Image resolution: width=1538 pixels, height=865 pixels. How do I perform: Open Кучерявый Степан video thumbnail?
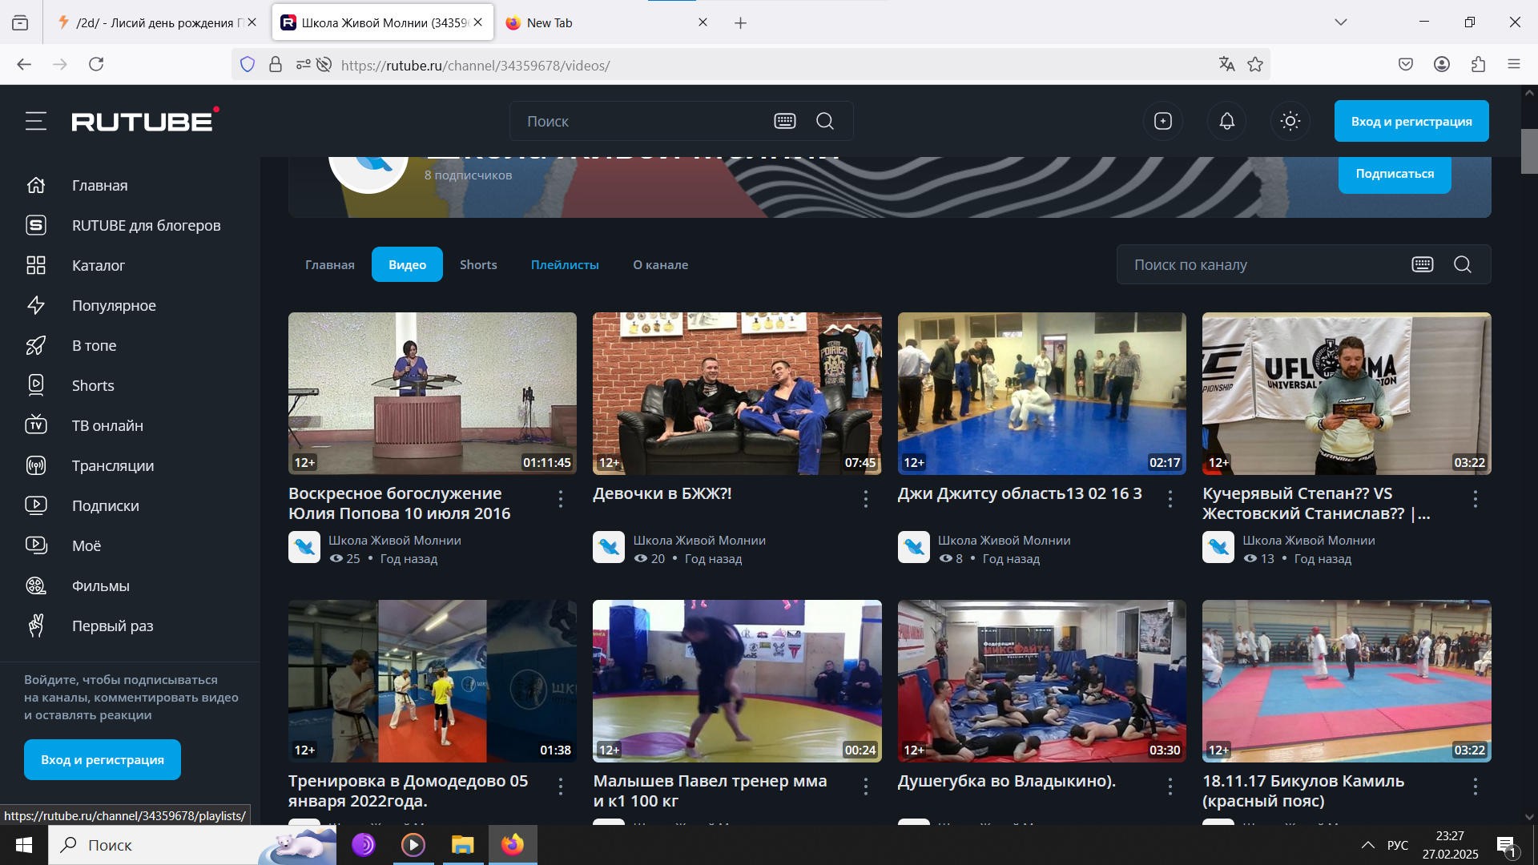(1347, 393)
